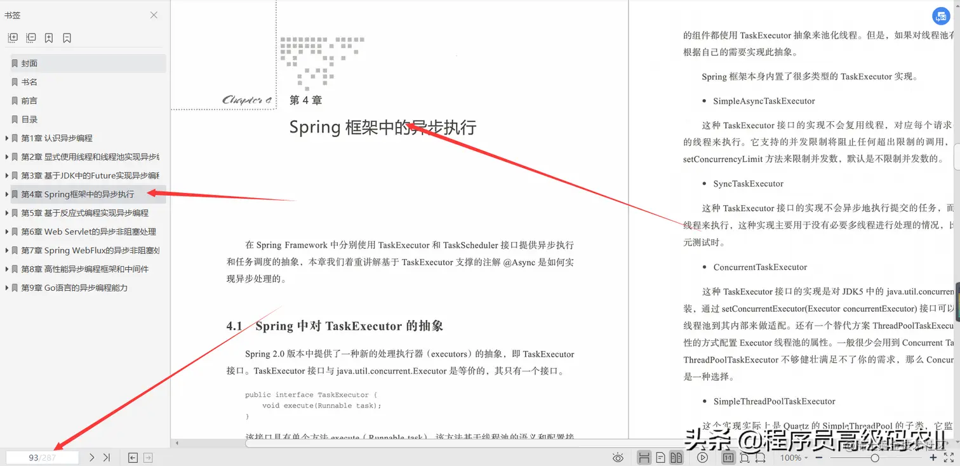Close the 书签 bookmarks panel
The width and height of the screenshot is (960, 466).
pos(154,15)
